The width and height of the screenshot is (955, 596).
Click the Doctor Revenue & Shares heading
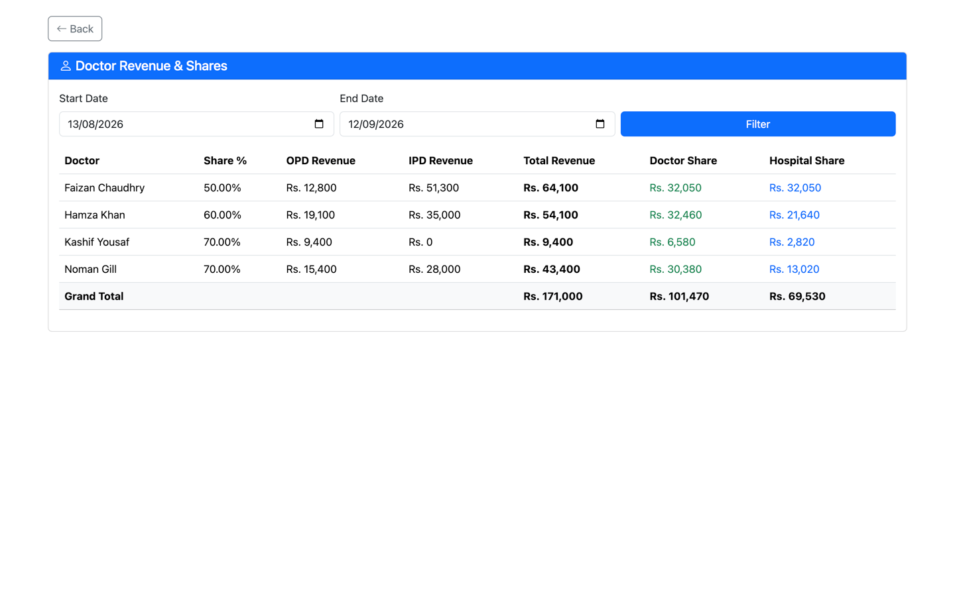pos(151,66)
